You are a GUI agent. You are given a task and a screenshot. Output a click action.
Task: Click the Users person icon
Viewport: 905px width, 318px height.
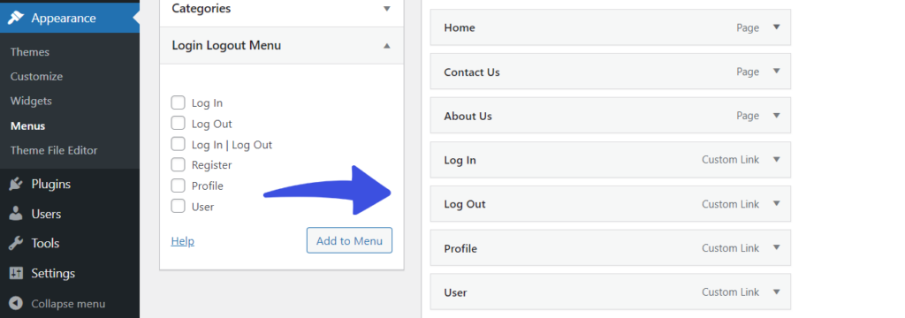click(16, 214)
